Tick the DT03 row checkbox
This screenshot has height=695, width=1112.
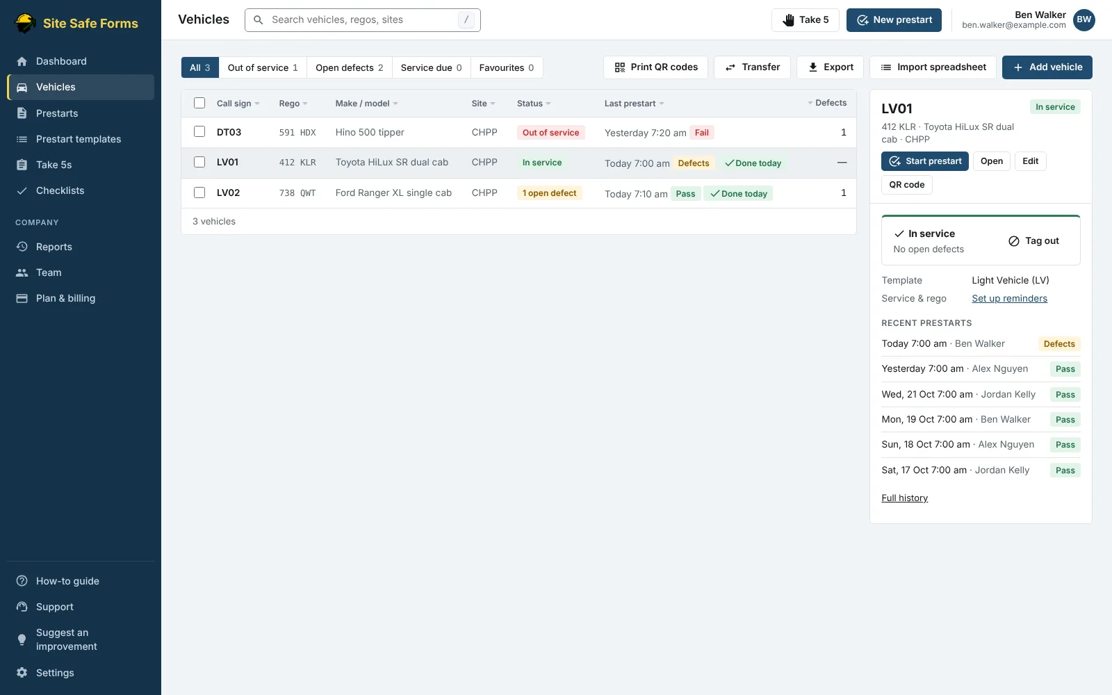click(199, 131)
